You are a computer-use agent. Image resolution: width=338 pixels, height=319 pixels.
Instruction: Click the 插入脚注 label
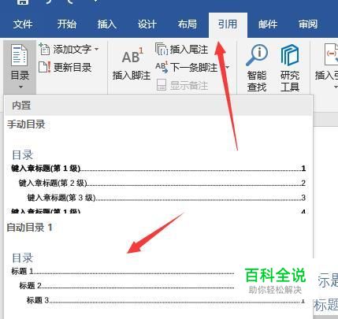[x=132, y=76]
